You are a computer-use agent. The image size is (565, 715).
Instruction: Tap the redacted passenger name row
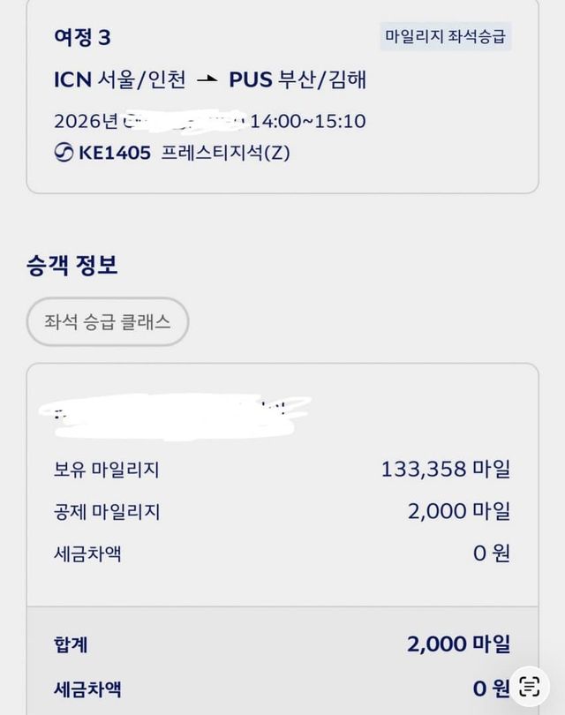coord(177,413)
